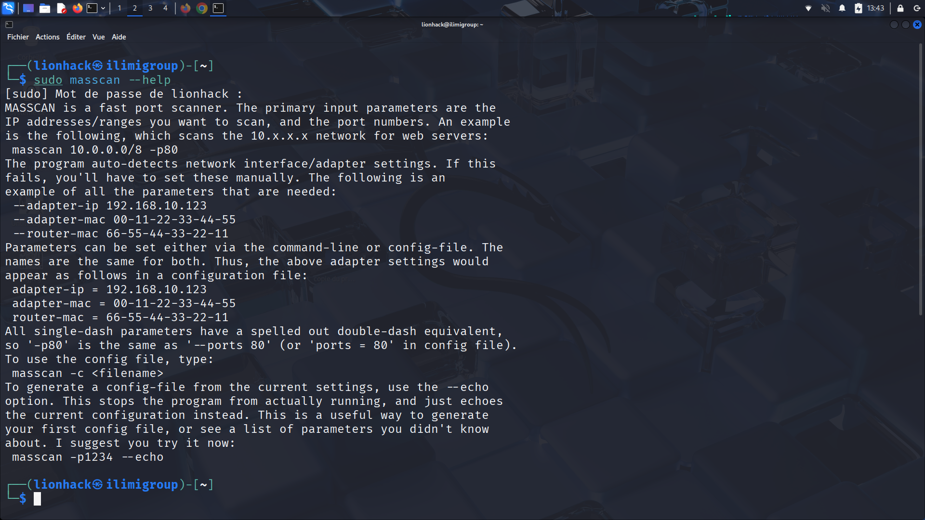925x520 pixels.
Task: Click the battery power indicator
Action: tap(859, 8)
